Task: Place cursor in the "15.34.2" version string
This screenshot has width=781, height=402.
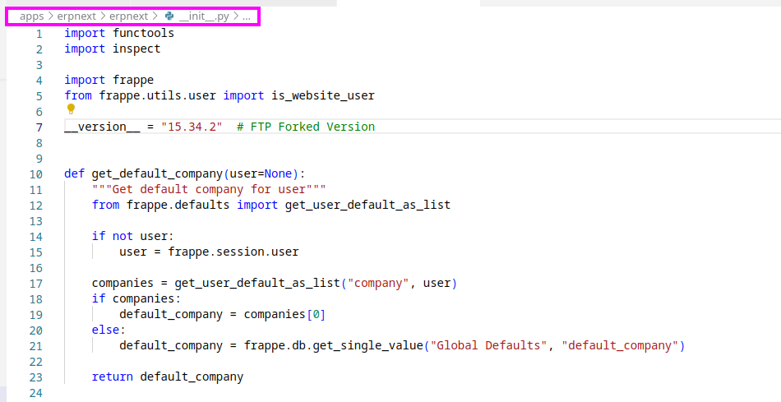Action: 192,127
